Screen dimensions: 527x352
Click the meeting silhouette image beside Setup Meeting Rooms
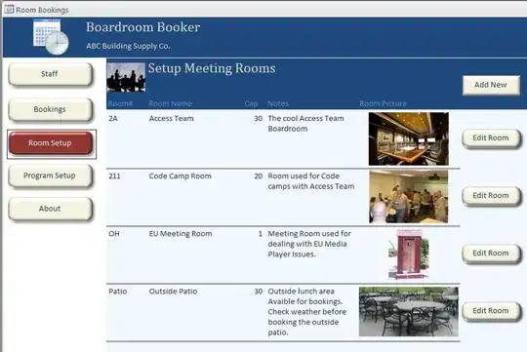(x=126, y=77)
